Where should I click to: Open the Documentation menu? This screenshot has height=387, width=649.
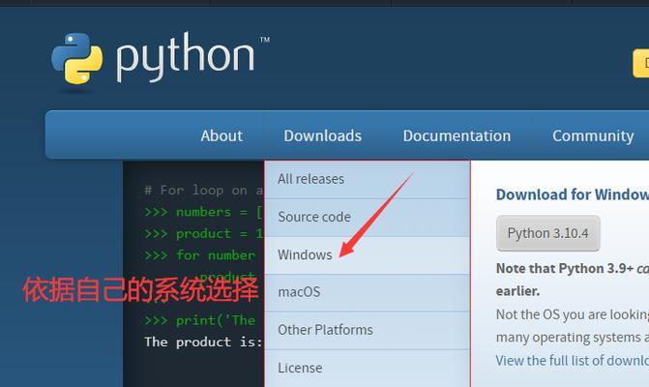pyautogui.click(x=457, y=135)
